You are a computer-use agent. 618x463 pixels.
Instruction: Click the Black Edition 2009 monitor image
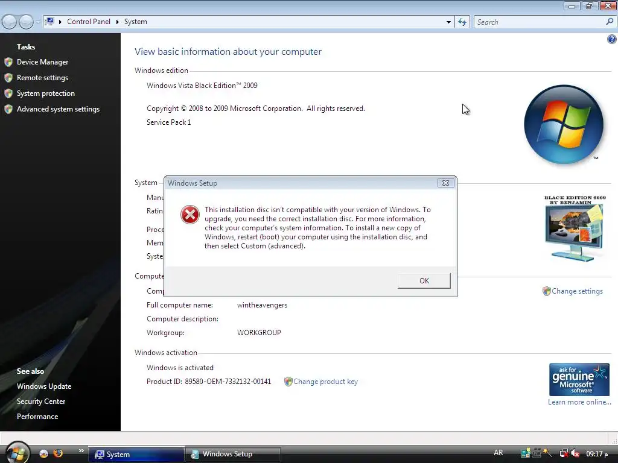(575, 228)
